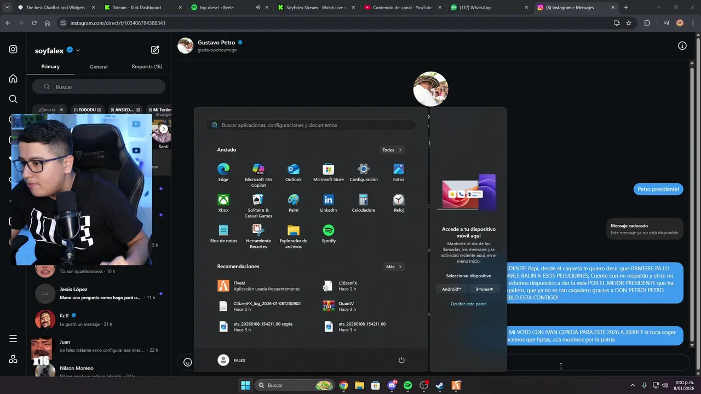701x394 pixels.
Task: Open clock showing 9:01 p.m.
Action: (x=684, y=385)
